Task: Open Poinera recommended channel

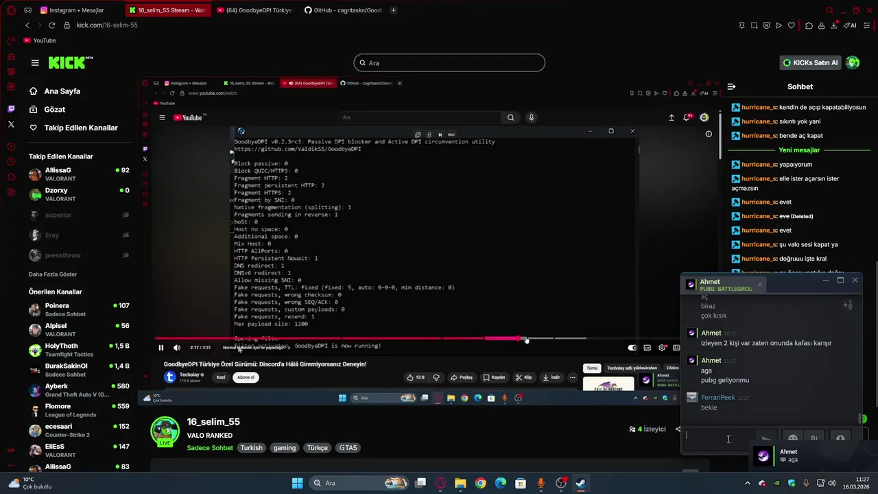Action: point(79,309)
